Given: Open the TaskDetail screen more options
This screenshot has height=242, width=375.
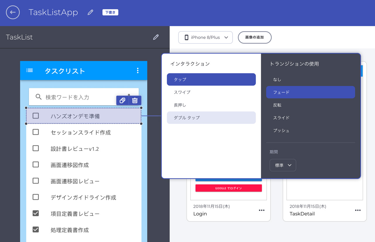Looking at the screenshot, I should pos(358,210).
